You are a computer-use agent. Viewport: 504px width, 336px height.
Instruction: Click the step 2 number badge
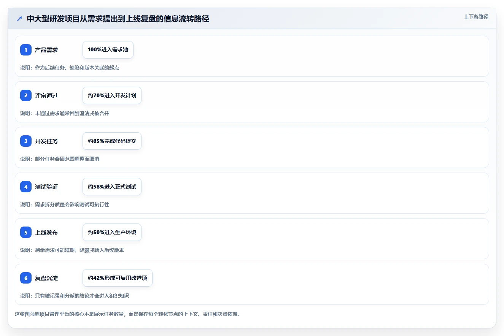pyautogui.click(x=26, y=95)
